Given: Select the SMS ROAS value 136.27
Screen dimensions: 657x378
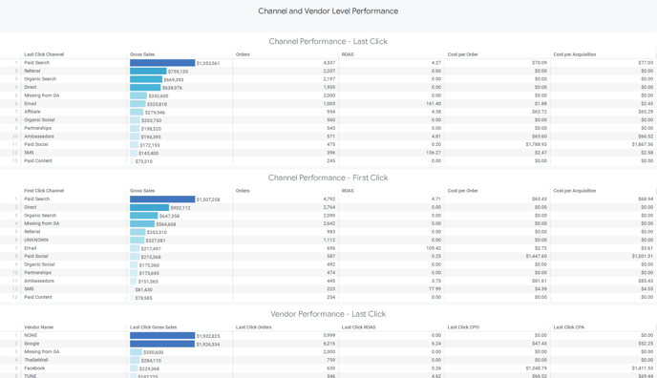Looking at the screenshot, I should (434, 153).
